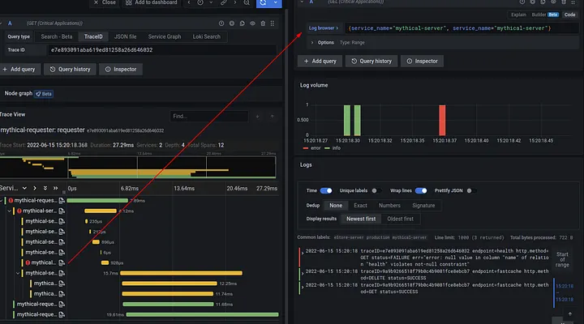The width and height of the screenshot is (584, 324).
Task: Click the Find field in Trace View
Action: coord(209,117)
